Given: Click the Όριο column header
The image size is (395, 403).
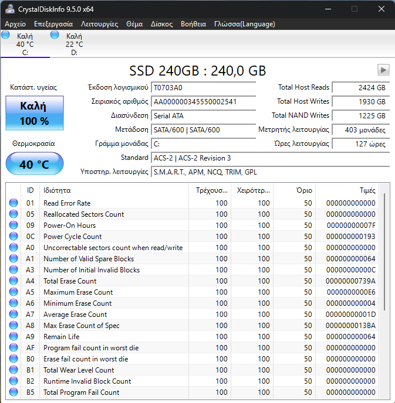Looking at the screenshot, I should [294, 190].
